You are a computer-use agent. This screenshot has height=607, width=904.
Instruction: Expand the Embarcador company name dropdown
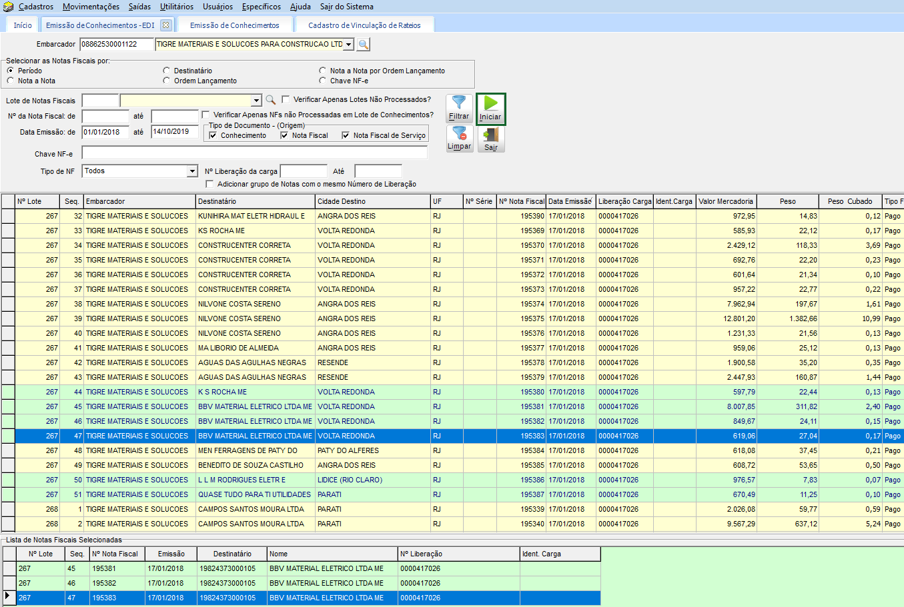[348, 45]
